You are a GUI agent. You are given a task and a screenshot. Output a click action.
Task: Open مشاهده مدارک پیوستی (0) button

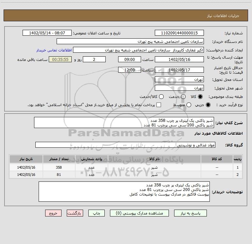[139, 213]
